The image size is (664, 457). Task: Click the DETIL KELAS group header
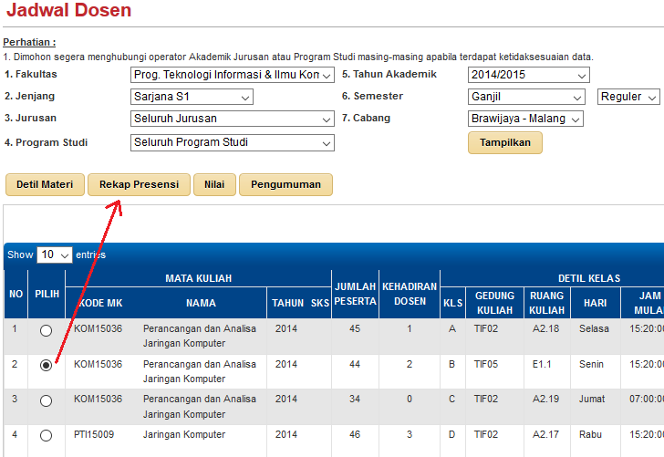click(589, 279)
